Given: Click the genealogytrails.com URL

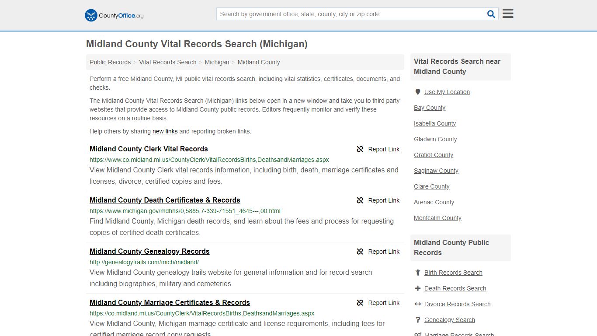Looking at the screenshot, I should 144,262.
